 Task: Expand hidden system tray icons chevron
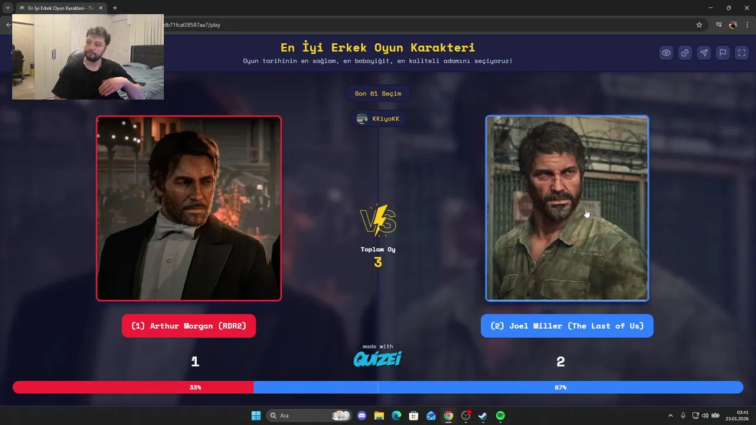[x=670, y=416]
